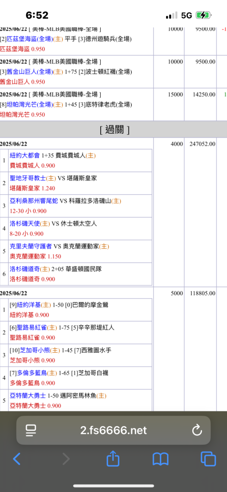Select the 5000 parlay stake
227x492 pixels.
(177, 293)
